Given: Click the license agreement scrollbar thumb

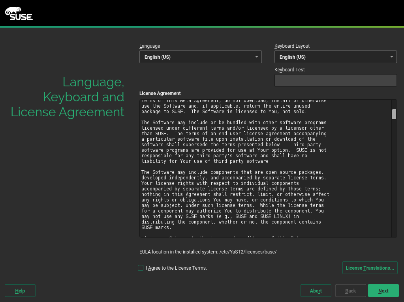Looking at the screenshot, I should tap(394, 114).
